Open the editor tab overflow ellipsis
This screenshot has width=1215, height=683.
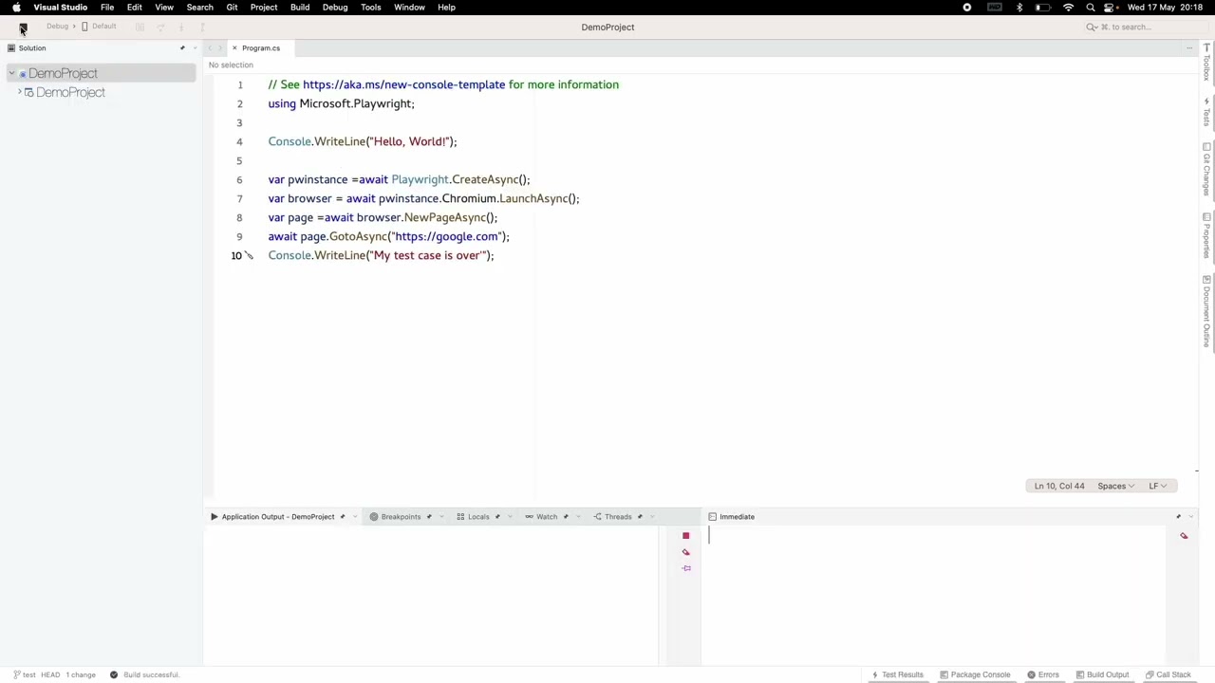pyautogui.click(x=1189, y=47)
